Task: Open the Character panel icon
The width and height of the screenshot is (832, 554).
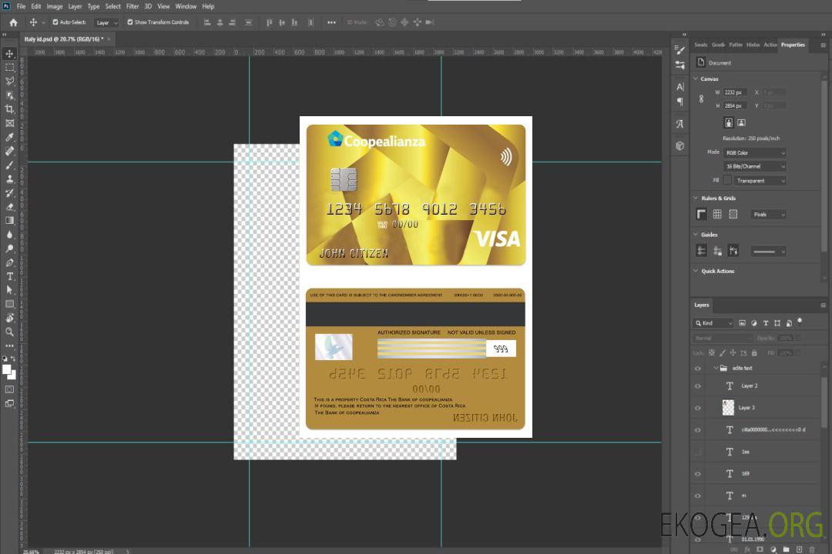Action: click(x=680, y=86)
